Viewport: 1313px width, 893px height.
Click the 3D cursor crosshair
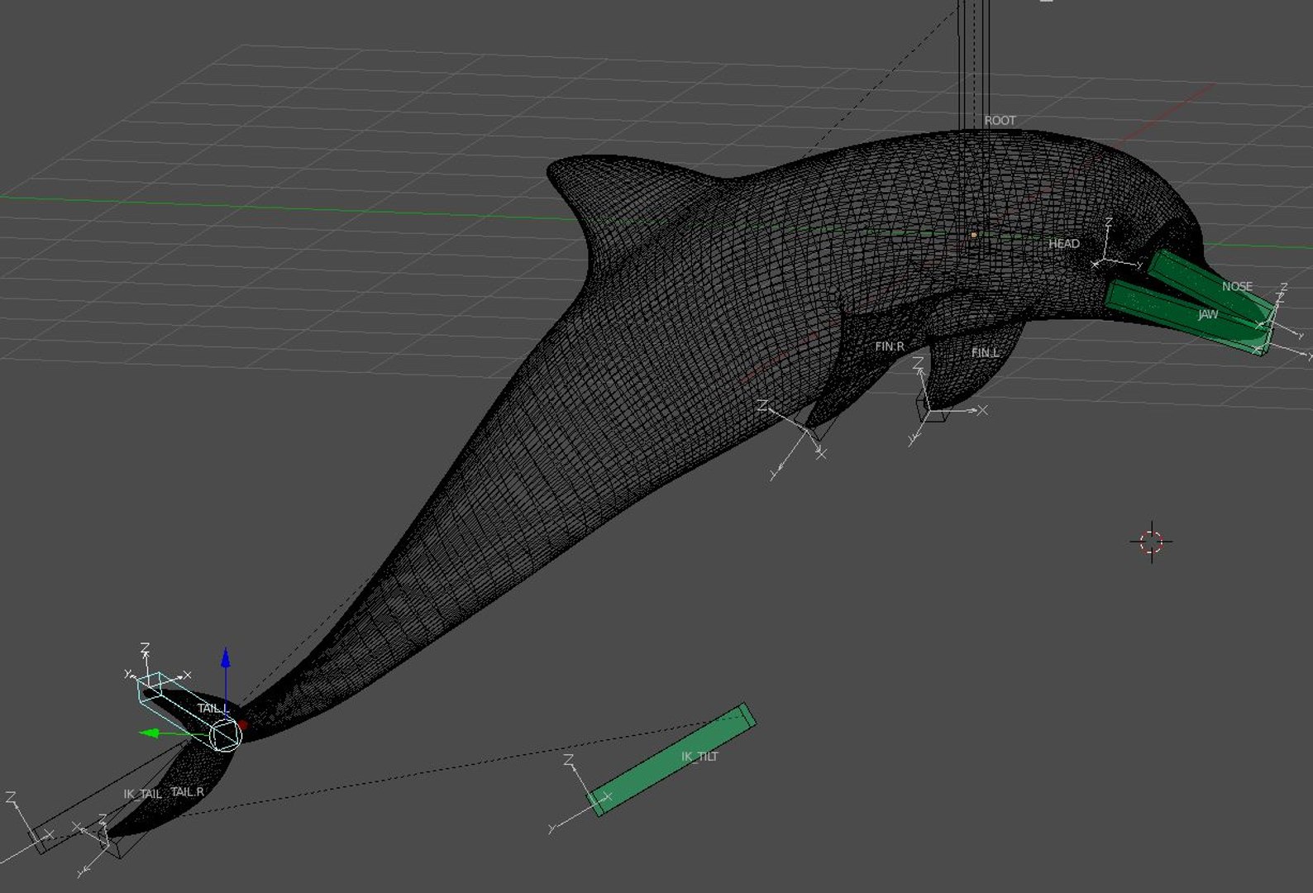coord(1152,542)
